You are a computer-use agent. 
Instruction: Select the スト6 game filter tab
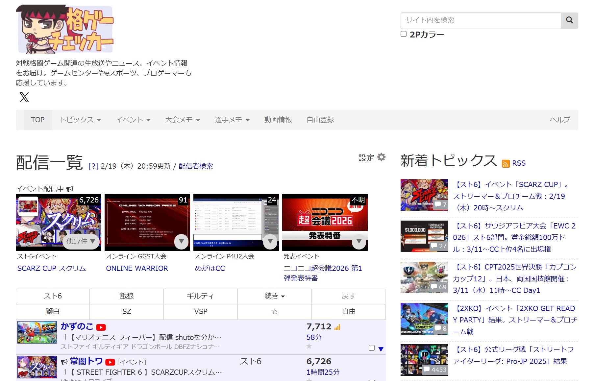point(53,296)
